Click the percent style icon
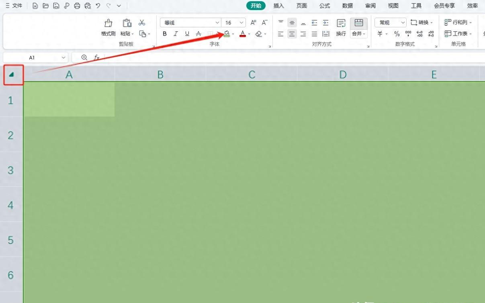 (397, 34)
